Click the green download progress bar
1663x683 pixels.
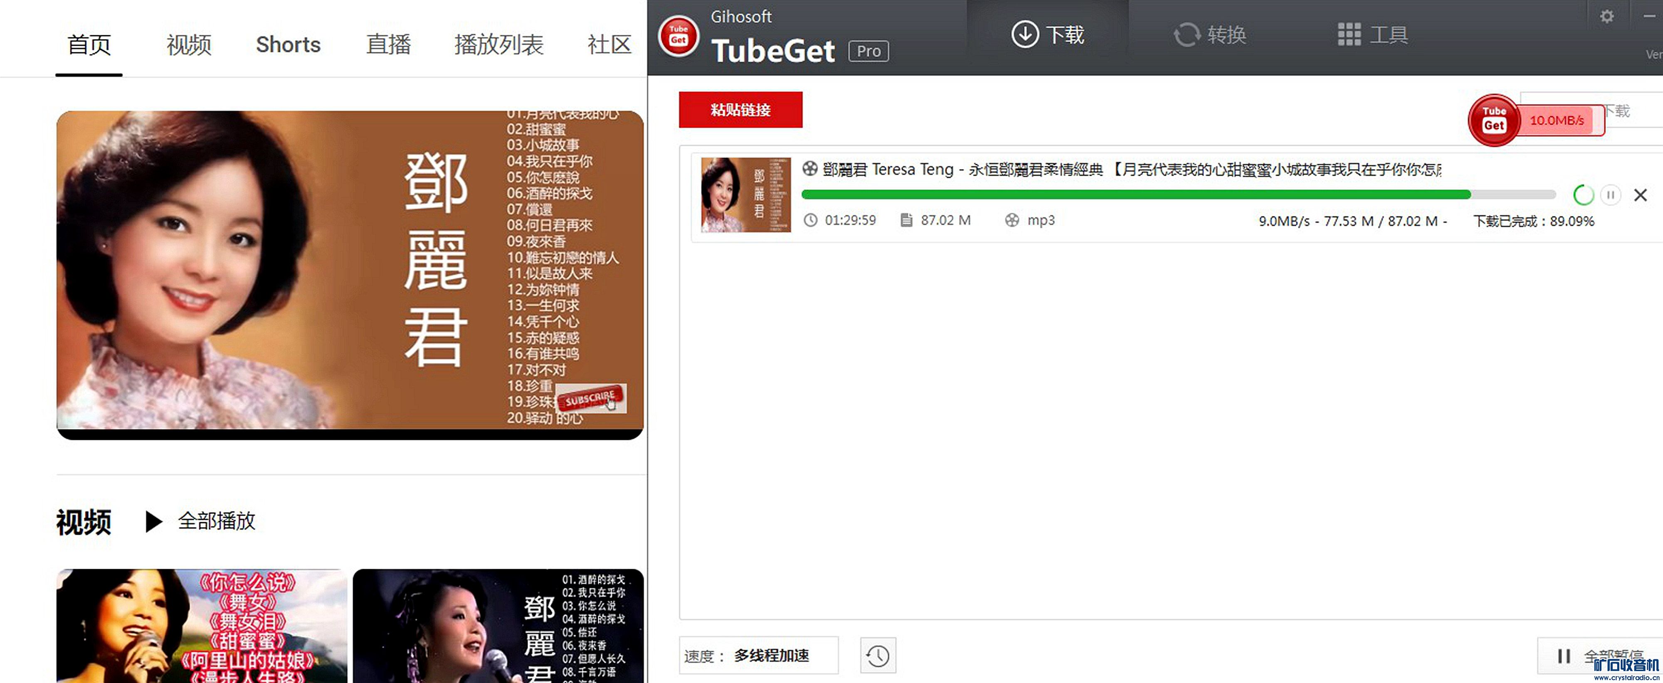pyautogui.click(x=1136, y=194)
